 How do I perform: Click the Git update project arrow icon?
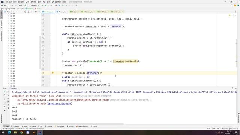(60, 5)
